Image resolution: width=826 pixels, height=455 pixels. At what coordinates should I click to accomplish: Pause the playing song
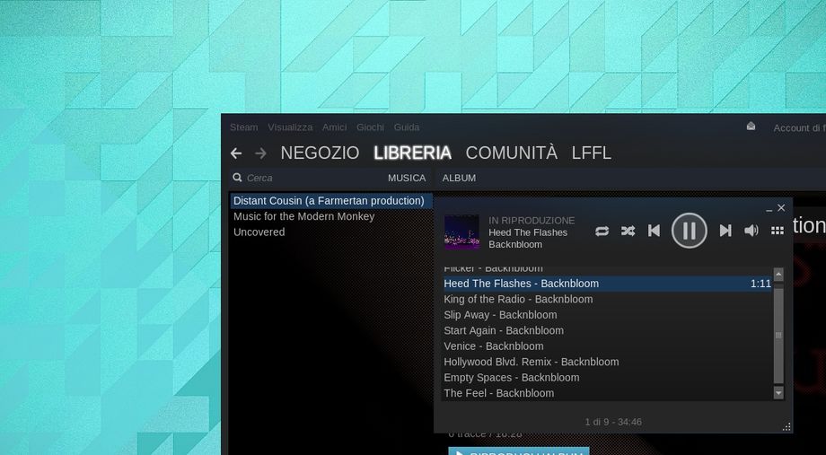coord(689,231)
